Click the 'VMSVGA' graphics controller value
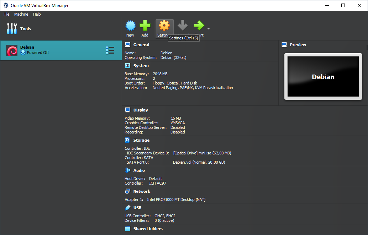This screenshot has height=235, width=368. tap(178, 123)
